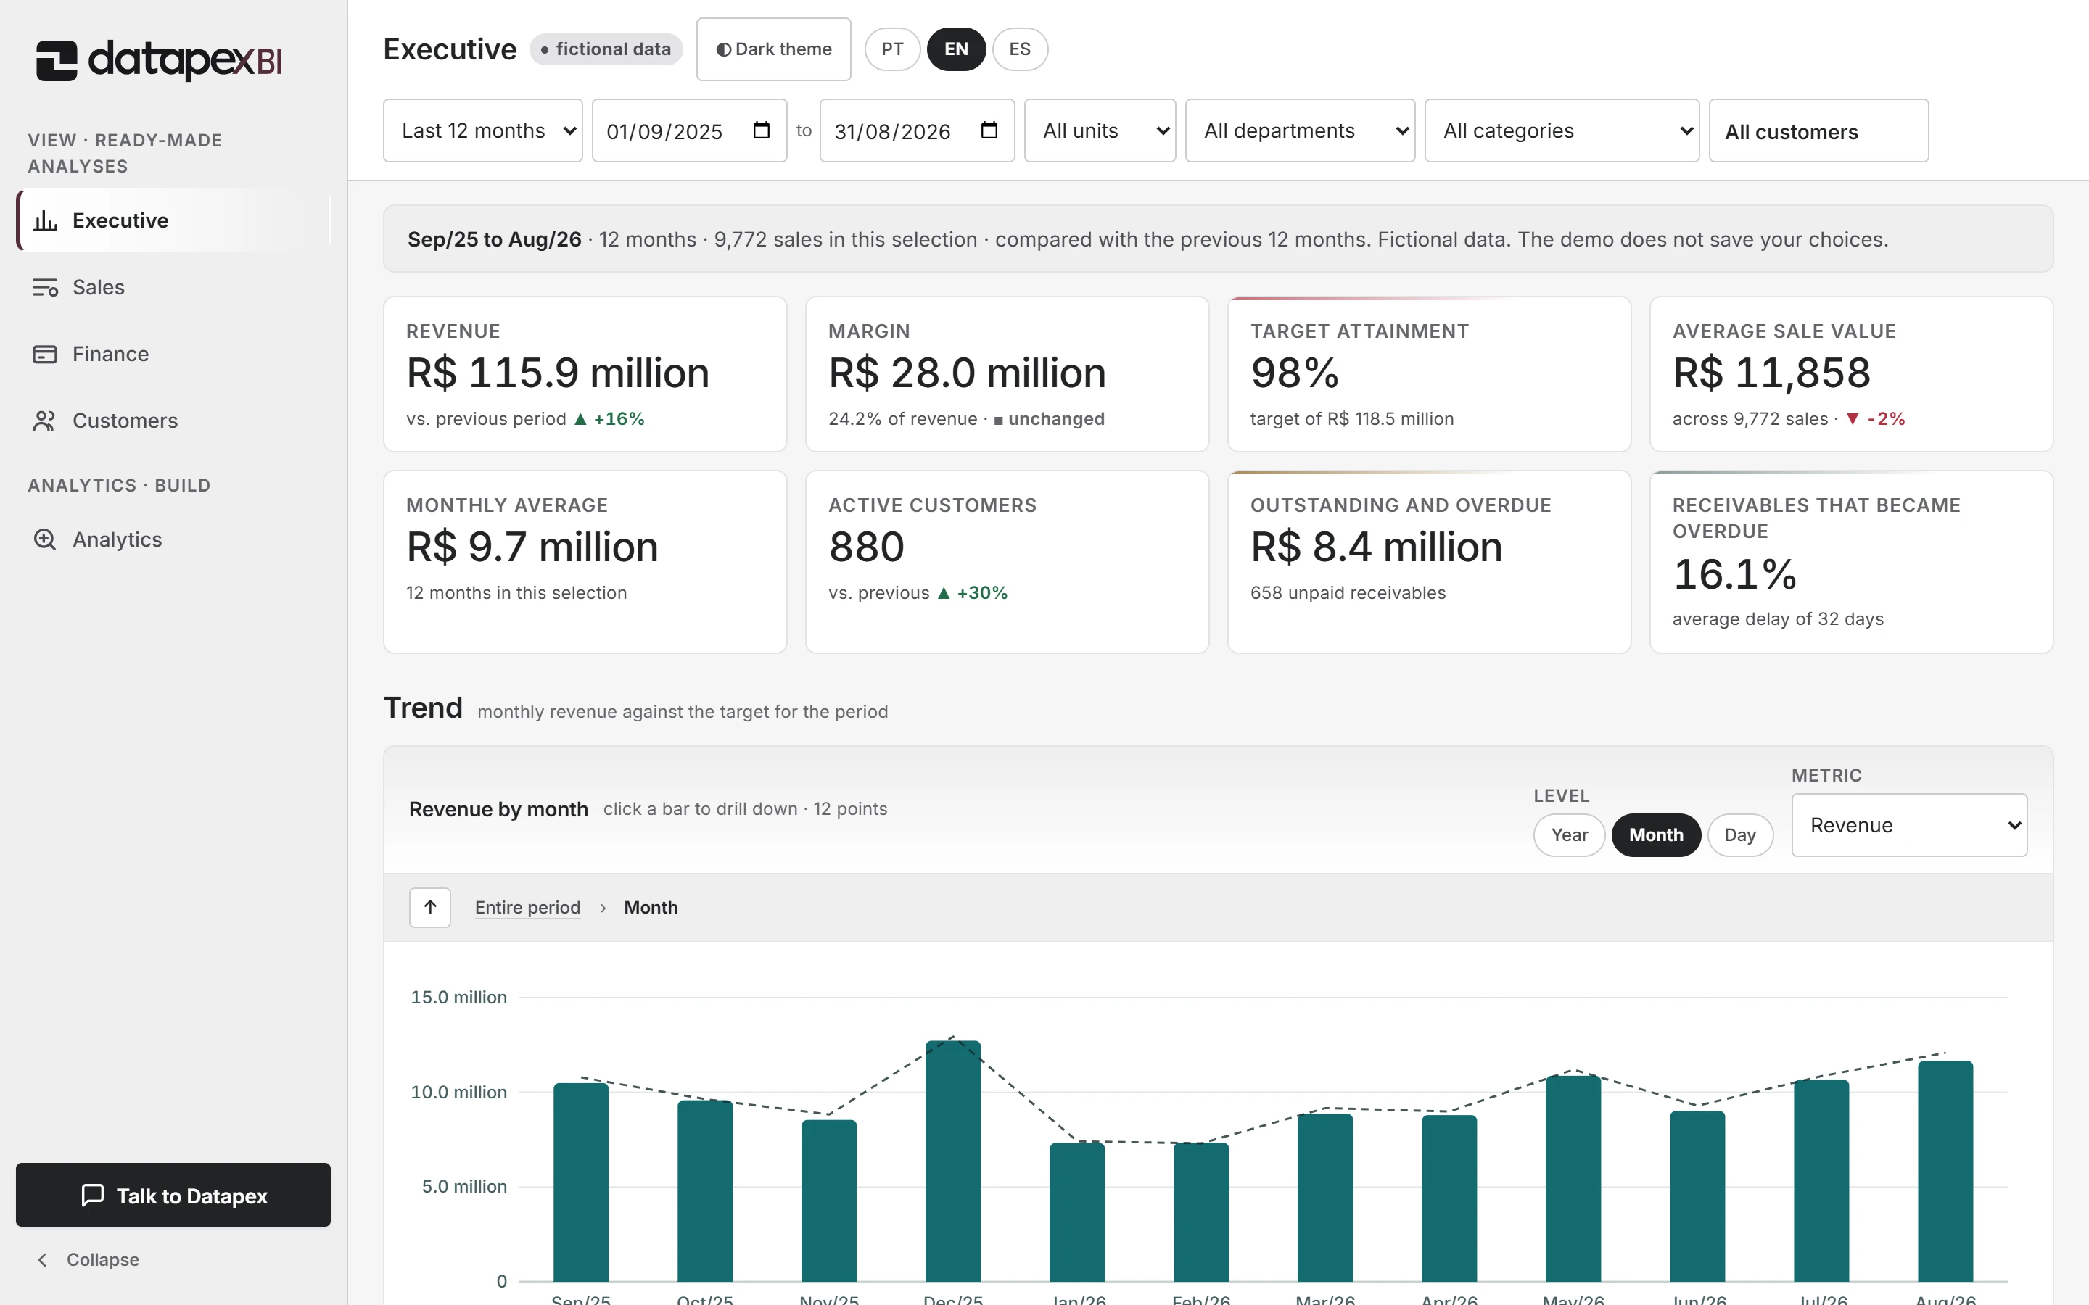Click the up arrow drill-up button
This screenshot has width=2089, height=1305.
(x=430, y=907)
